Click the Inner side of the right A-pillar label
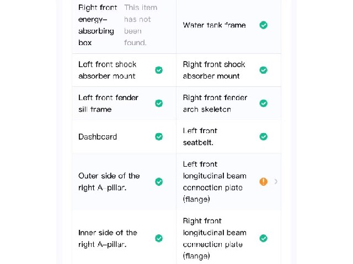The image size is (353, 264). [108, 238]
